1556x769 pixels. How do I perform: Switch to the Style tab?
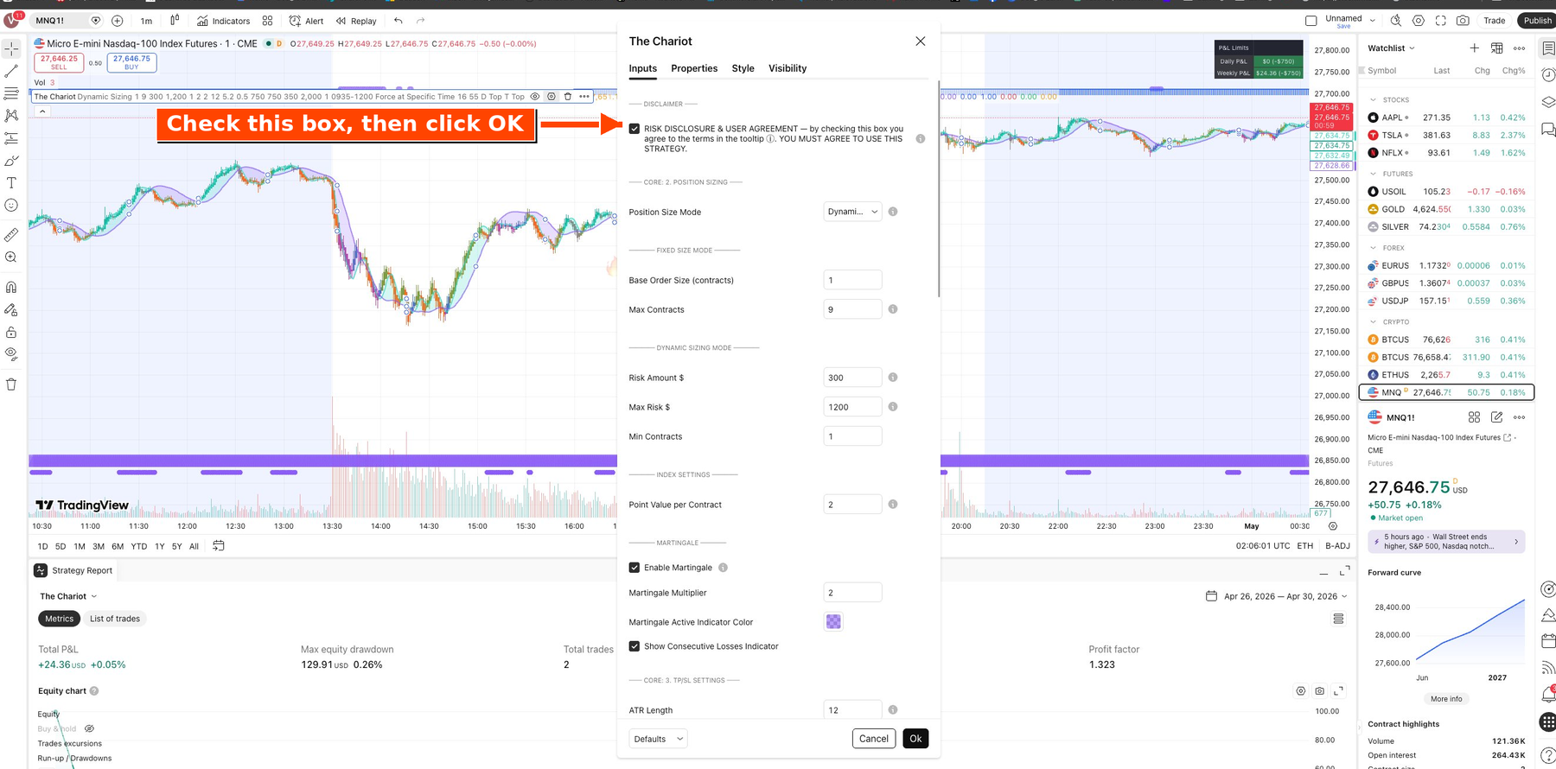[x=743, y=68]
